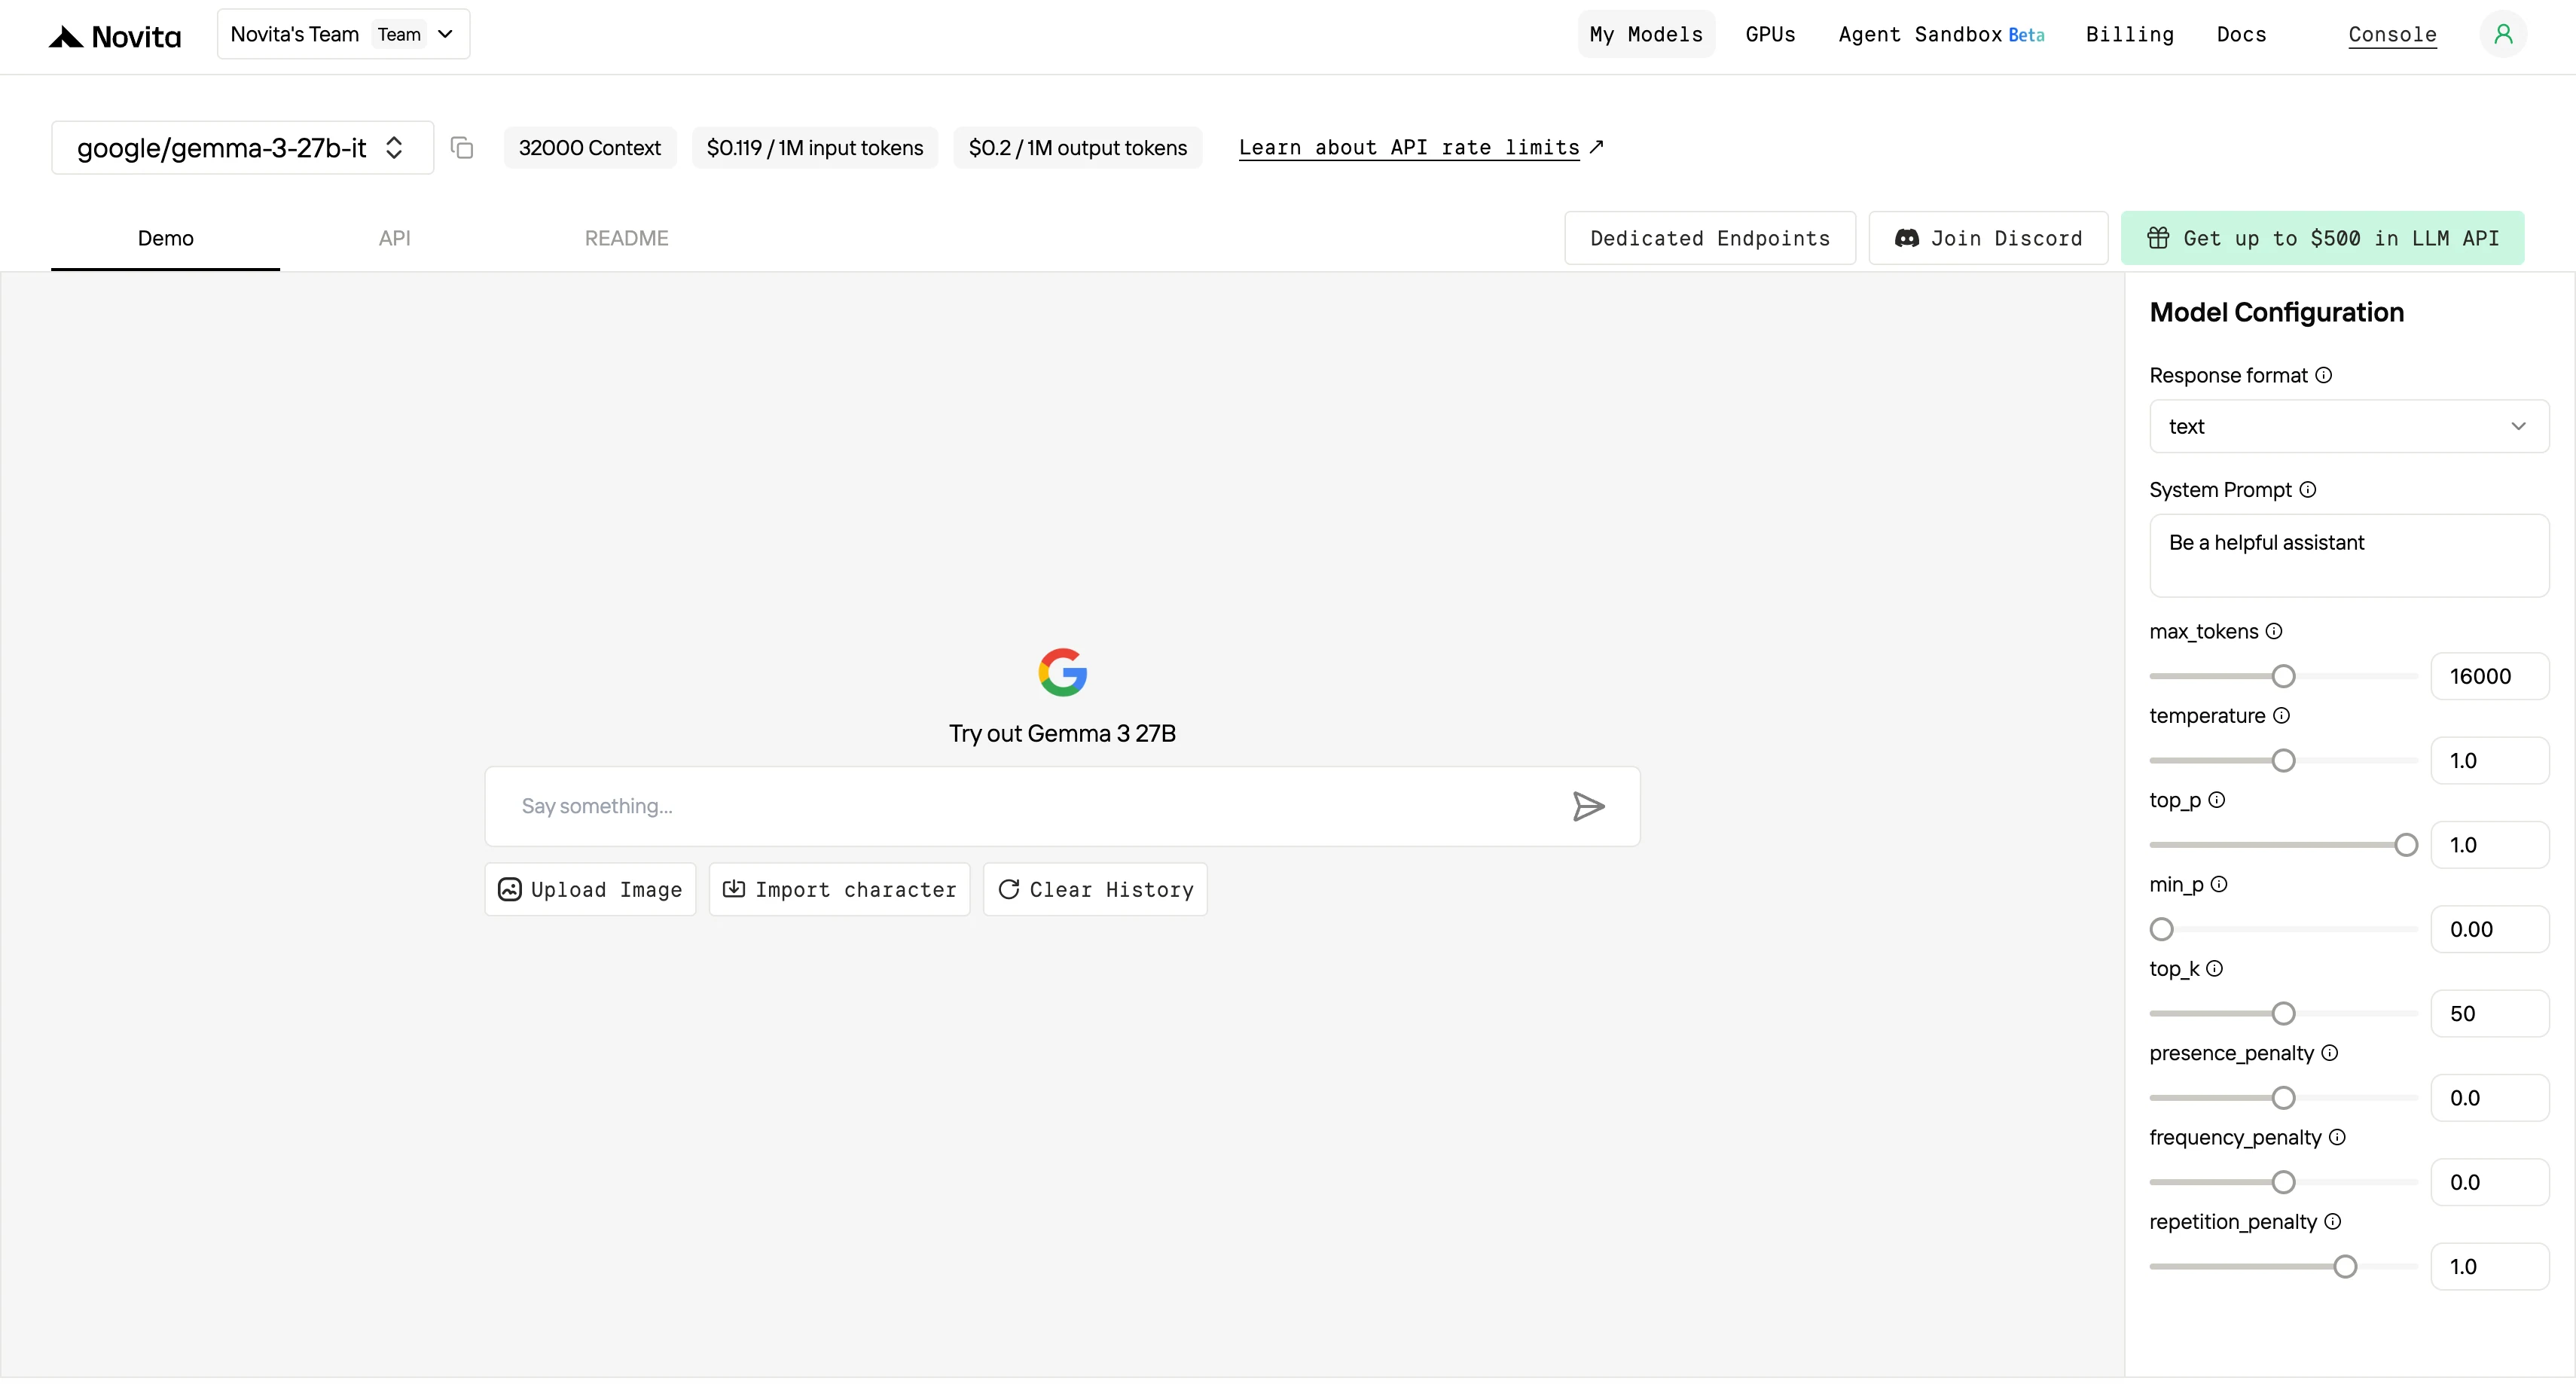Expand the google/gemma-3-27b-it model selector
Image resolution: width=2576 pixels, height=1384 pixels.
tap(242, 148)
